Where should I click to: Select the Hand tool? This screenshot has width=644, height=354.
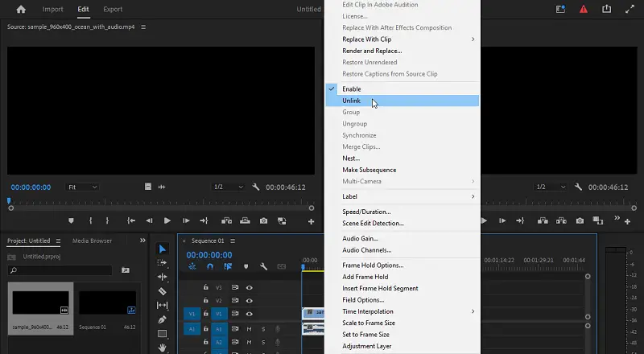pos(163,348)
